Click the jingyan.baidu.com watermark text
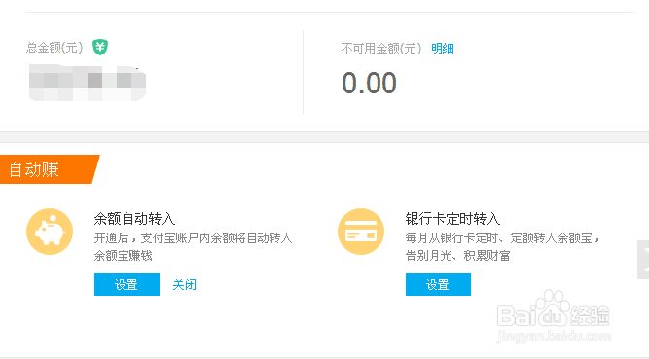This screenshot has height=359, width=649. tap(555, 336)
